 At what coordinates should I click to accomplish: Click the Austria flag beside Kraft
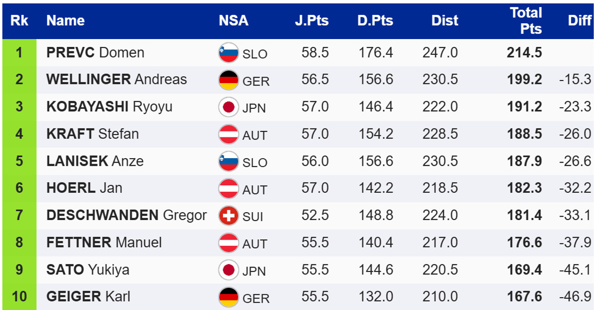228,134
